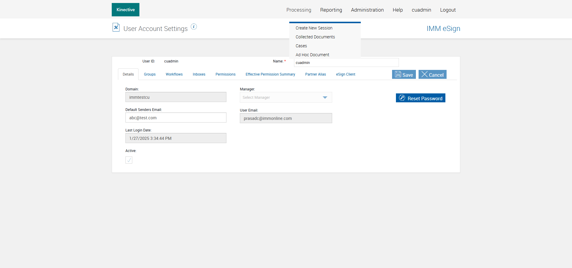This screenshot has height=268, width=572.
Task: Select Ad Hoc Document menu entry
Action: click(x=312, y=55)
